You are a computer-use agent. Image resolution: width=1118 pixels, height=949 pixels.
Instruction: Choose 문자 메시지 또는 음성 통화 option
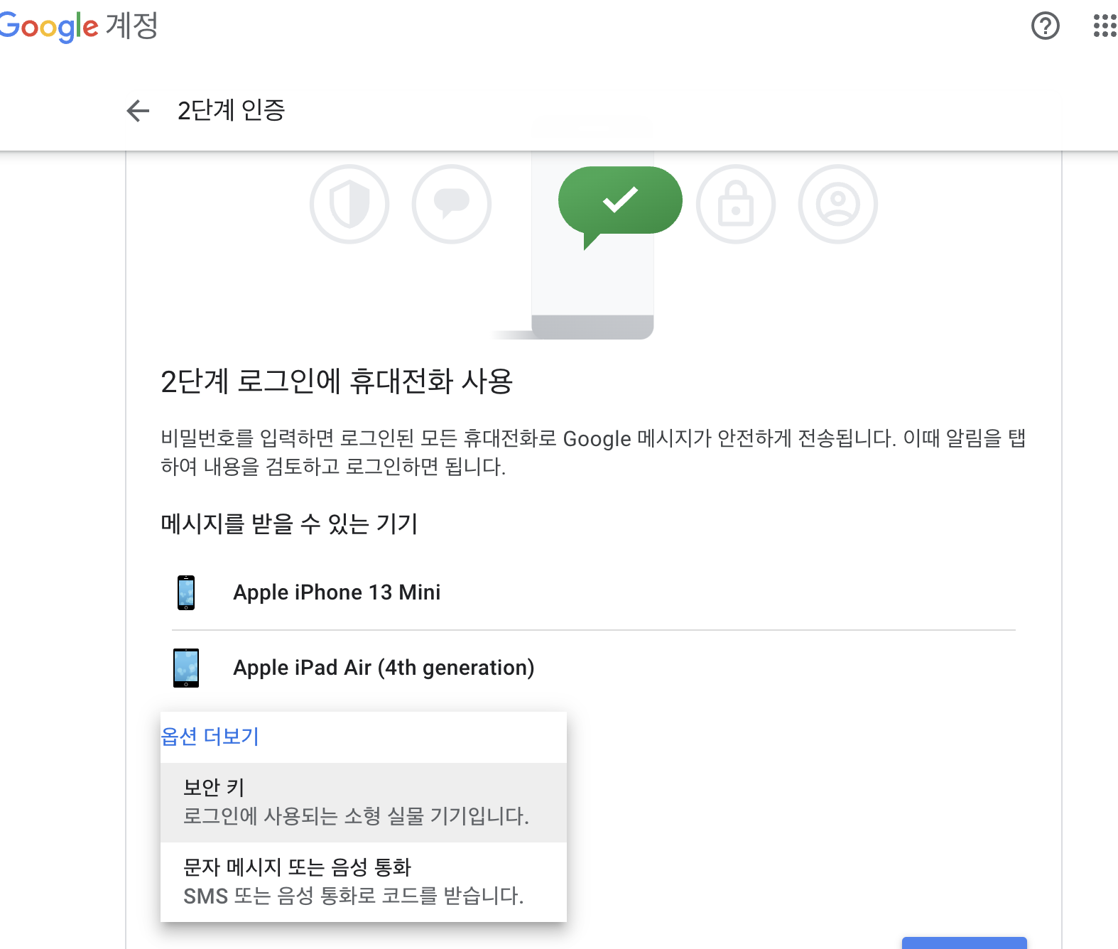point(364,882)
